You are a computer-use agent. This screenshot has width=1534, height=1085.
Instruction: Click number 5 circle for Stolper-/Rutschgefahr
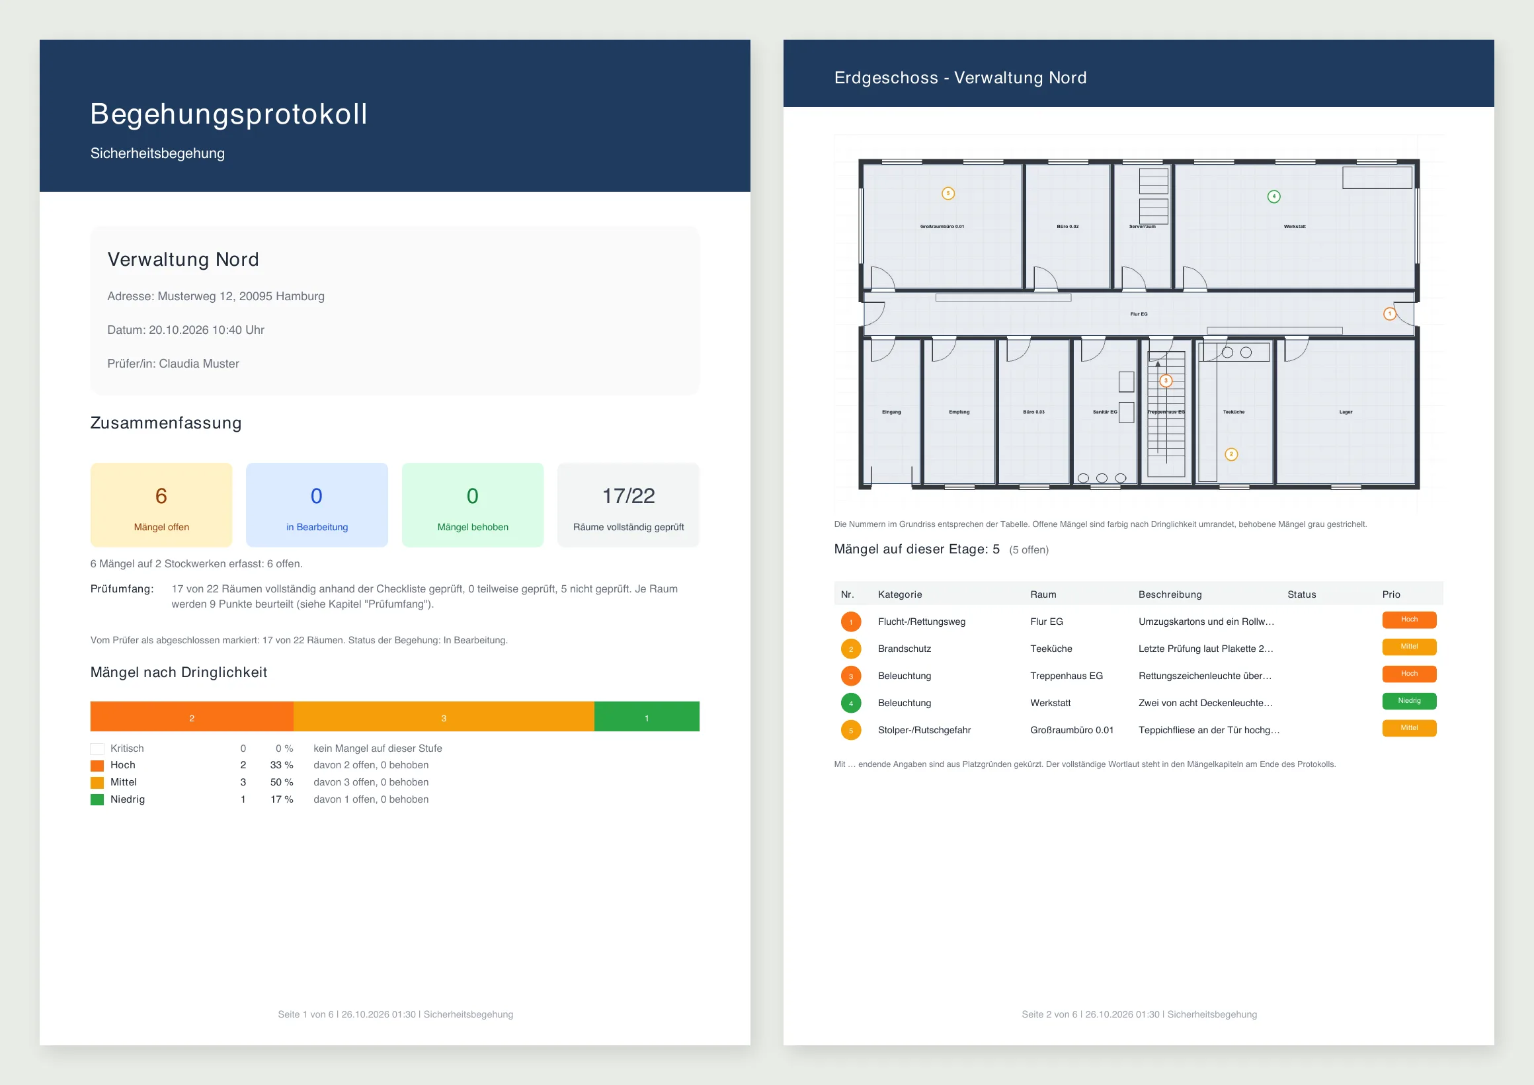[x=850, y=730]
